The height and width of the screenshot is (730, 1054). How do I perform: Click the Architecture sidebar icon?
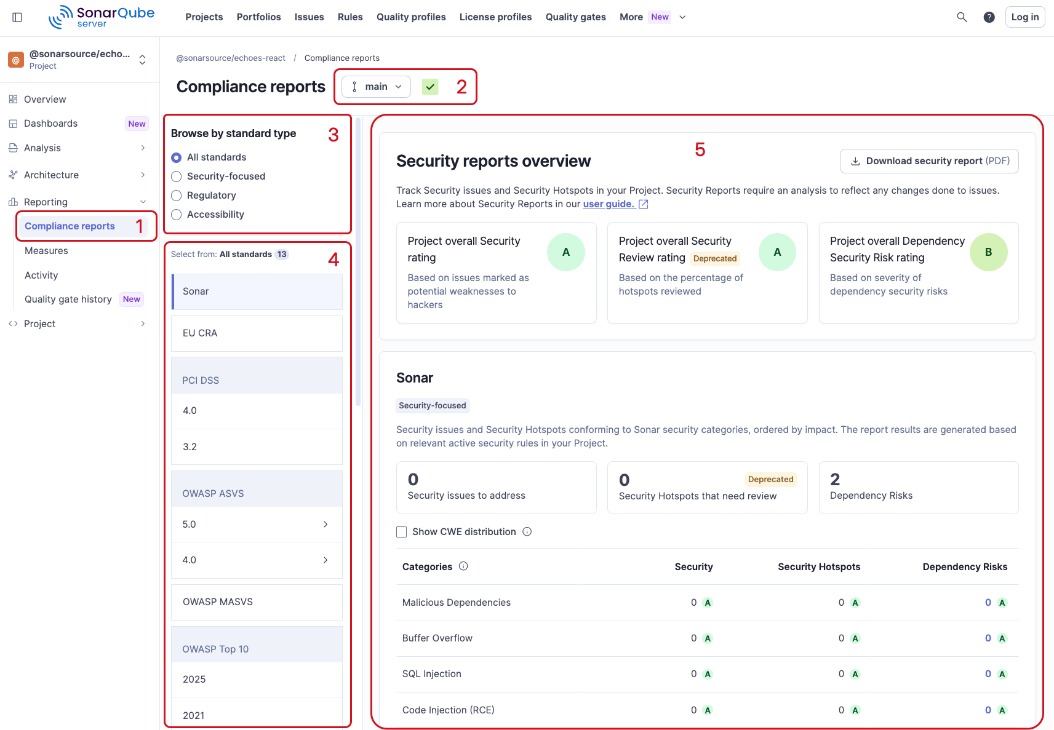coord(13,175)
